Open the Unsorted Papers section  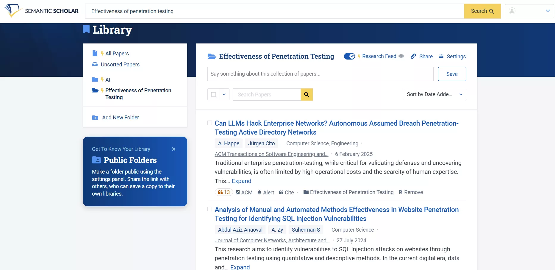[x=120, y=65]
